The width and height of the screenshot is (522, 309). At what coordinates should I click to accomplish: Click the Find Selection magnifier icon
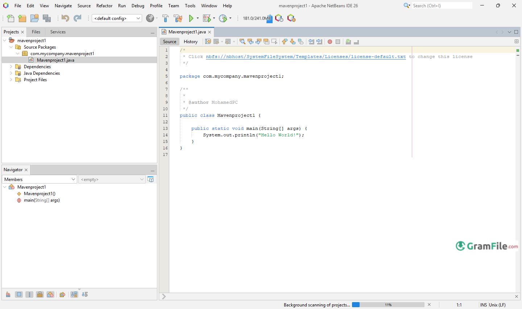tap(242, 42)
